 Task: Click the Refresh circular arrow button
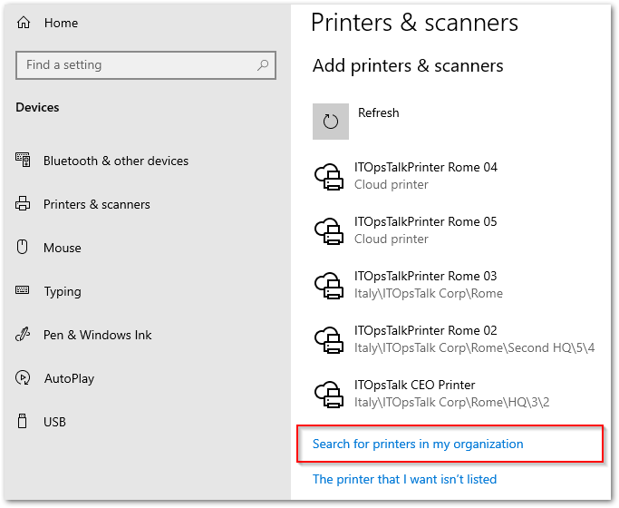click(x=331, y=122)
